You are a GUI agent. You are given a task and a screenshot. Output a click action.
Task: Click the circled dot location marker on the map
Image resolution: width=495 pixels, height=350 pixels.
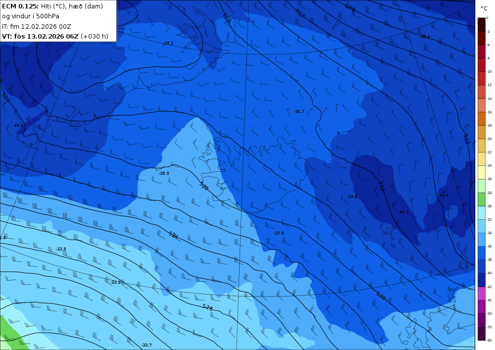click(x=339, y=133)
